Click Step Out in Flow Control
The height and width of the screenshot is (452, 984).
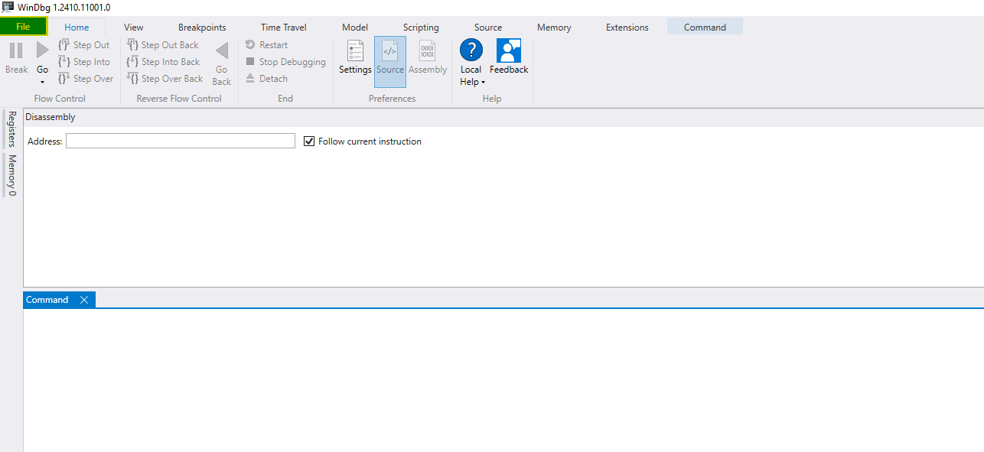coord(84,45)
